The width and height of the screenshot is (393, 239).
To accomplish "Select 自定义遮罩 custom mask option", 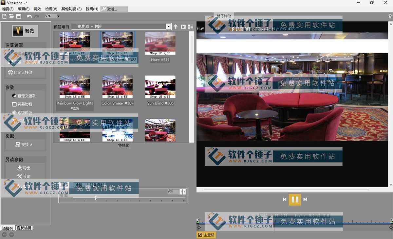I will 24,96.
